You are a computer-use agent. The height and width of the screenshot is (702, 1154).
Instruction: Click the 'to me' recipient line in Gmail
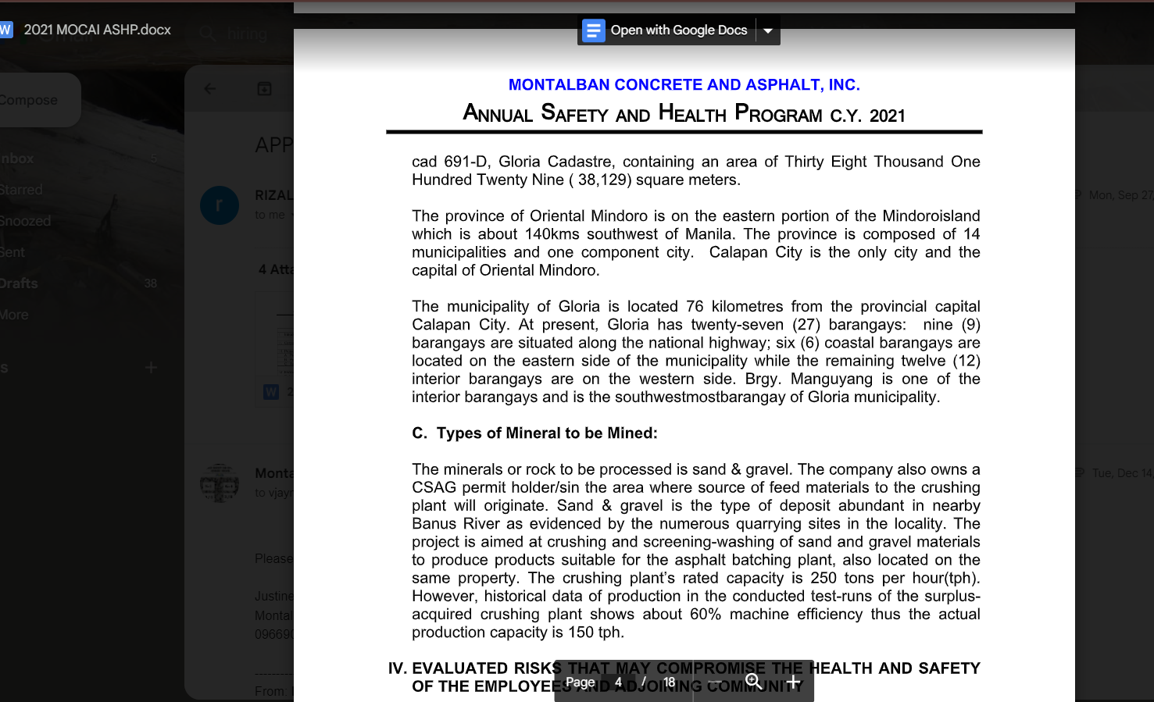click(270, 215)
